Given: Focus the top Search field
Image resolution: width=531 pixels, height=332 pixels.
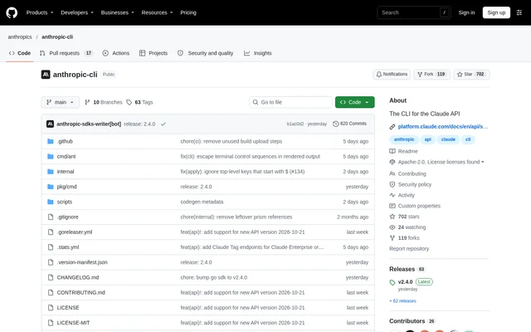Looking at the screenshot, I should coord(414,12).
